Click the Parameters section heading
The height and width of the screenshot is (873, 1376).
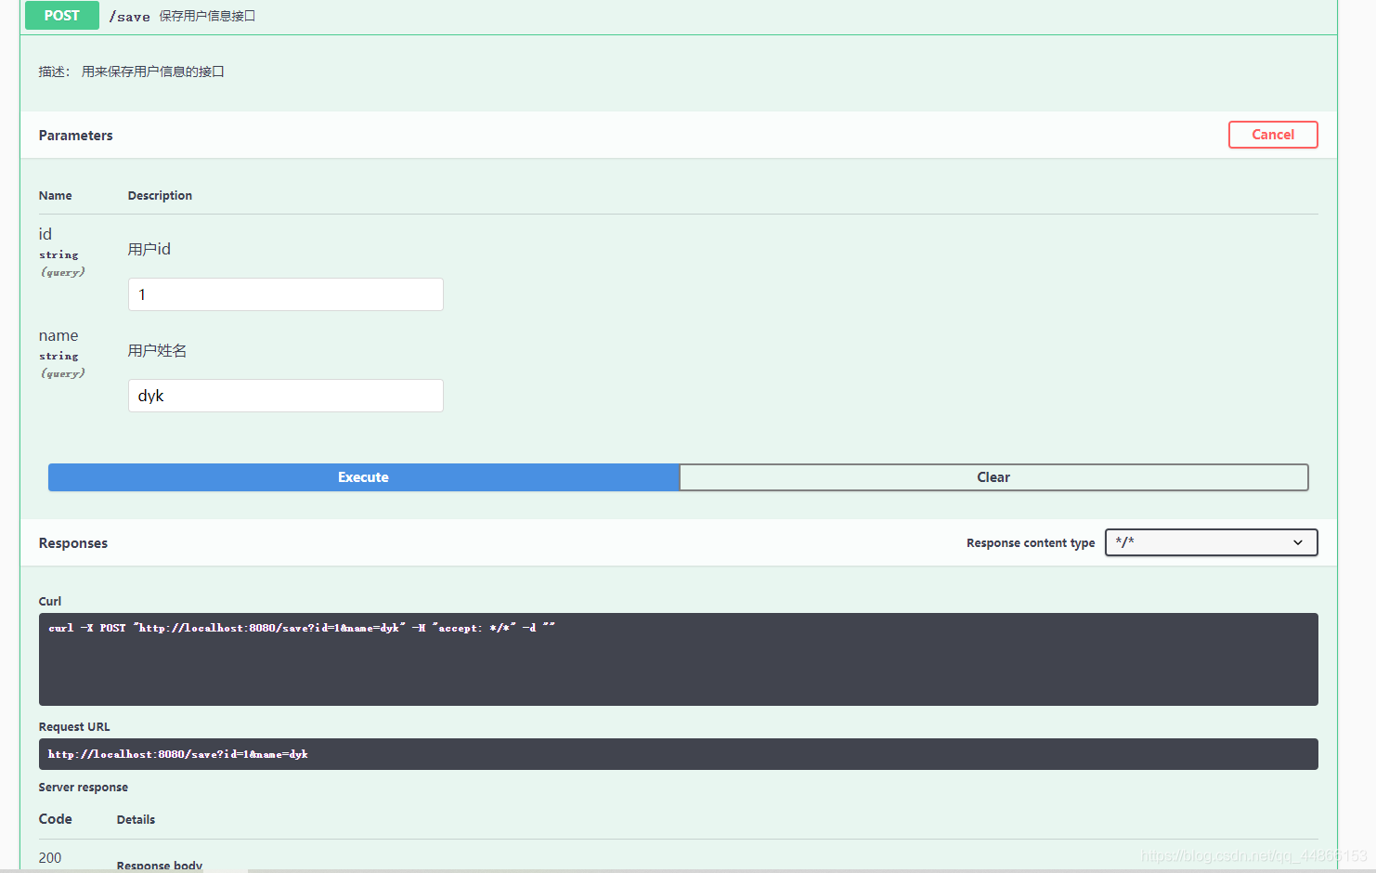(x=76, y=136)
